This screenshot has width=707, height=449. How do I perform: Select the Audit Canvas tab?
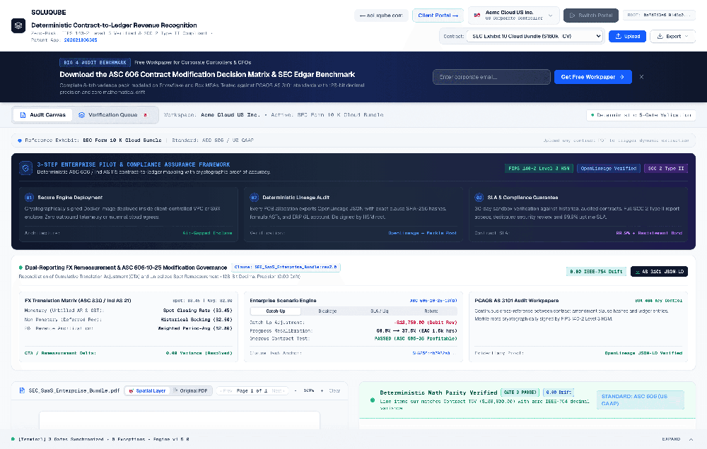tap(43, 115)
